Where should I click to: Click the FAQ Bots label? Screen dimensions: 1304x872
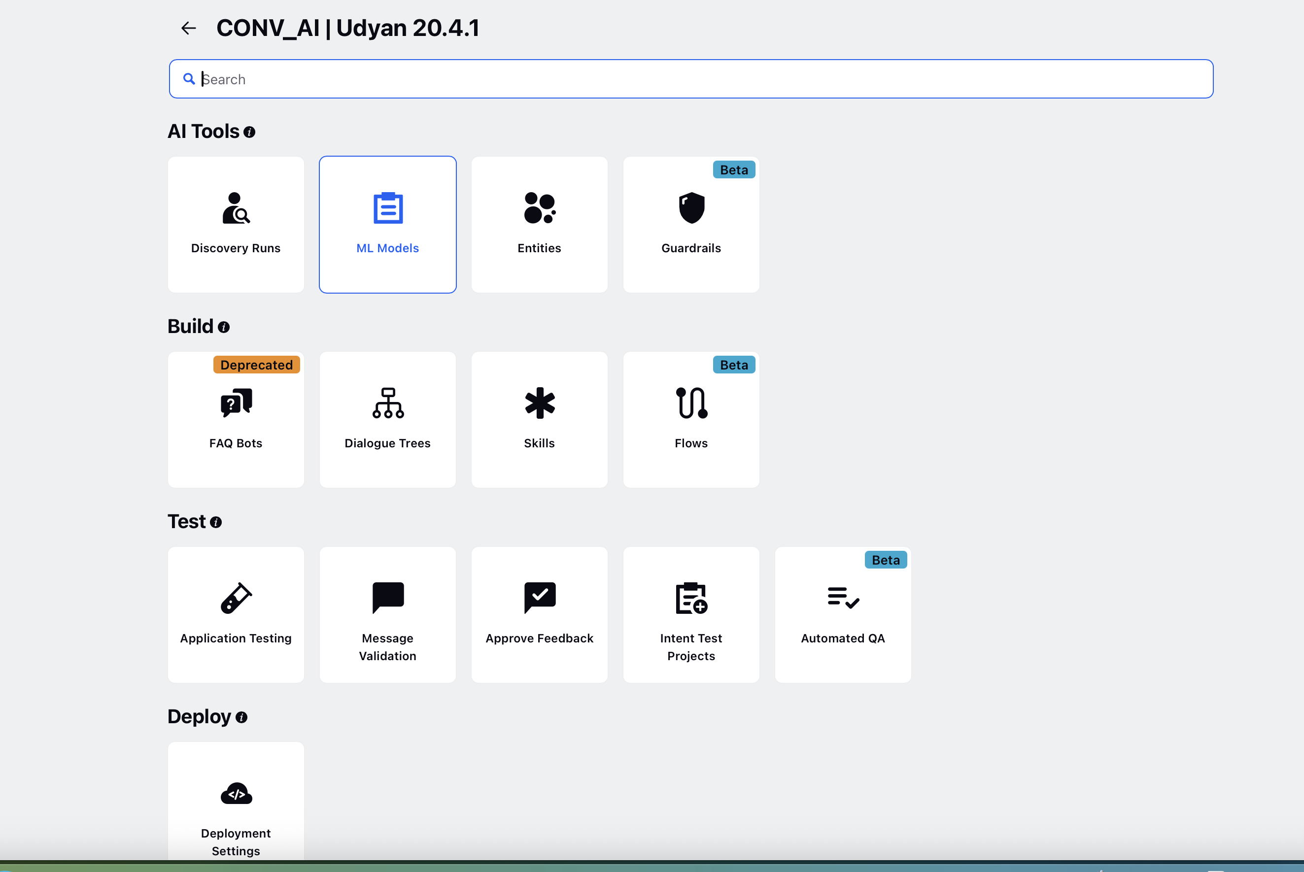click(x=236, y=443)
